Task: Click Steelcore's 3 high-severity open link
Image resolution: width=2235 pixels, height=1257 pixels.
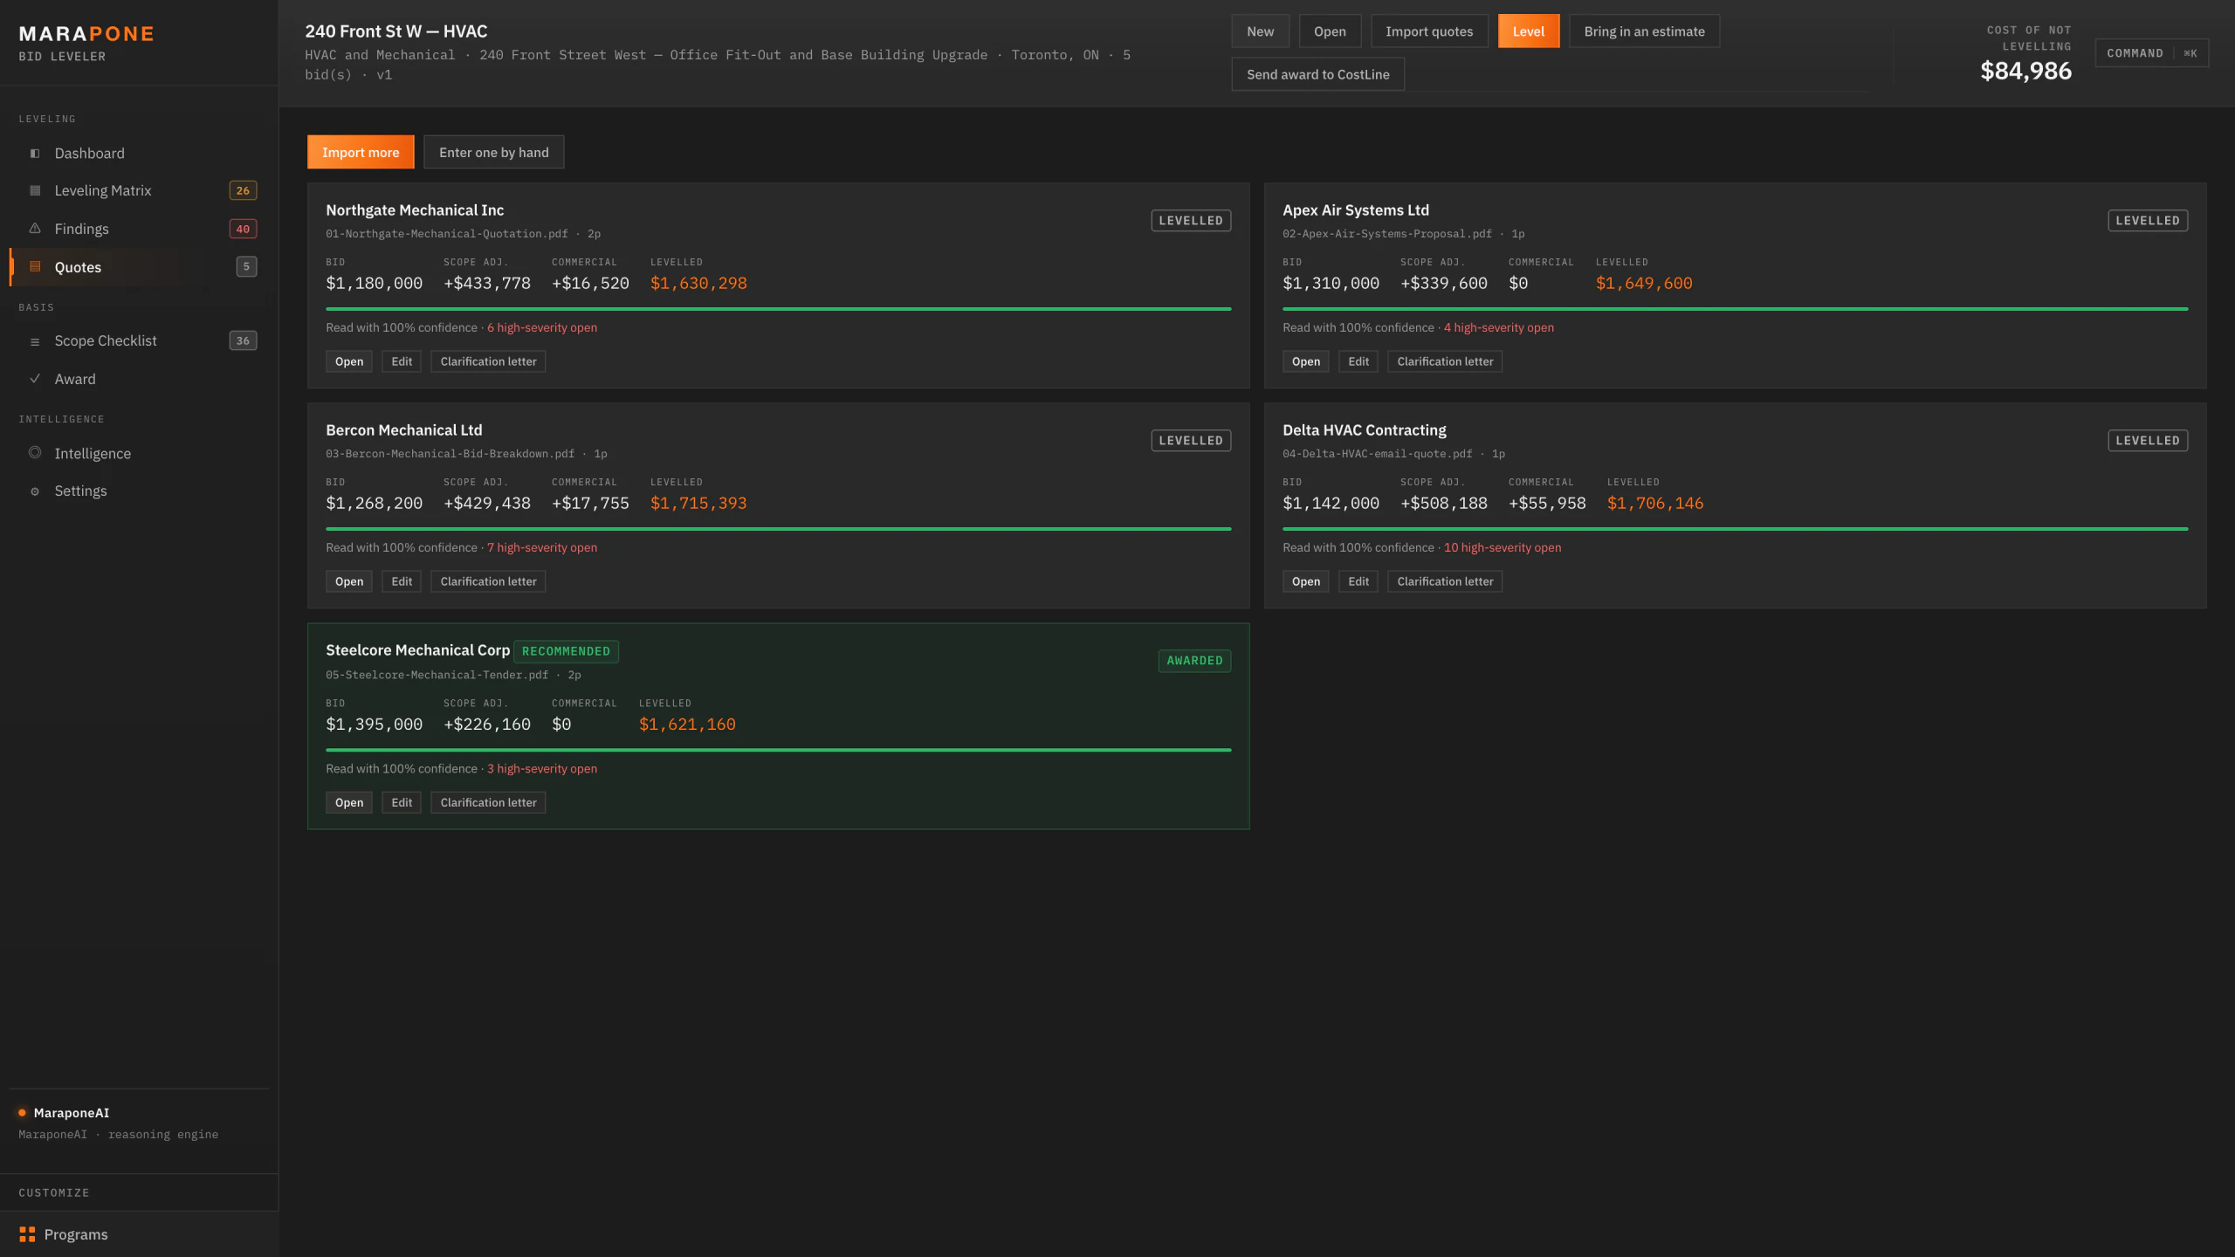Action: pos(542,768)
